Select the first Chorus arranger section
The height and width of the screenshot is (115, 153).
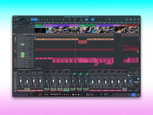61,25
